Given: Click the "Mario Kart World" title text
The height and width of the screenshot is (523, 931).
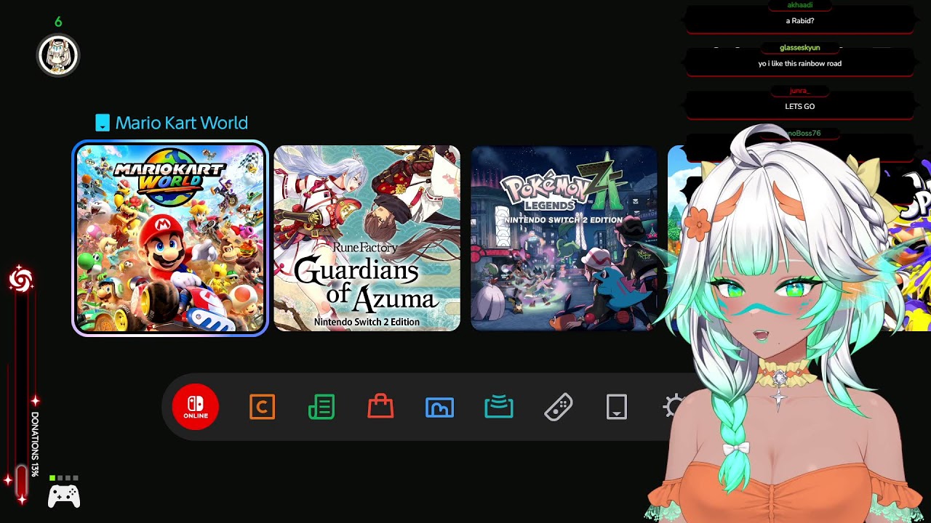Looking at the screenshot, I should 182,123.
